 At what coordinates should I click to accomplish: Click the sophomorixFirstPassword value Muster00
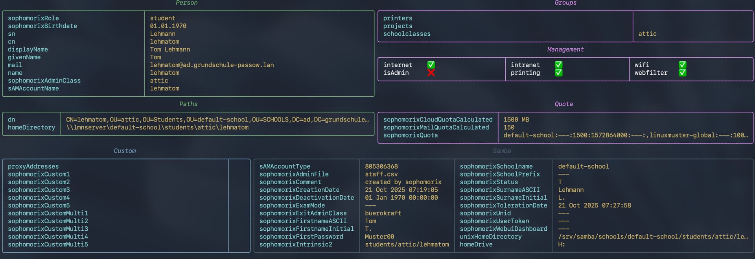coord(379,237)
